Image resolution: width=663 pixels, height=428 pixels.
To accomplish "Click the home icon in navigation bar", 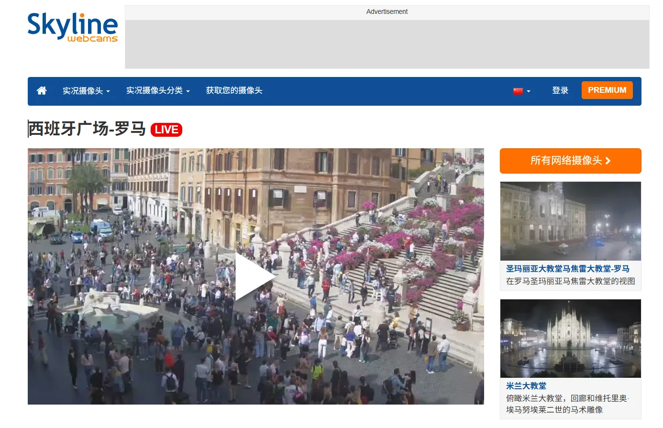I will coord(42,91).
